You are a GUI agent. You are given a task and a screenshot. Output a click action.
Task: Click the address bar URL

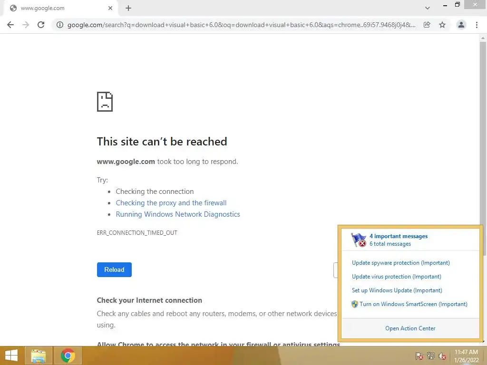[241, 25]
